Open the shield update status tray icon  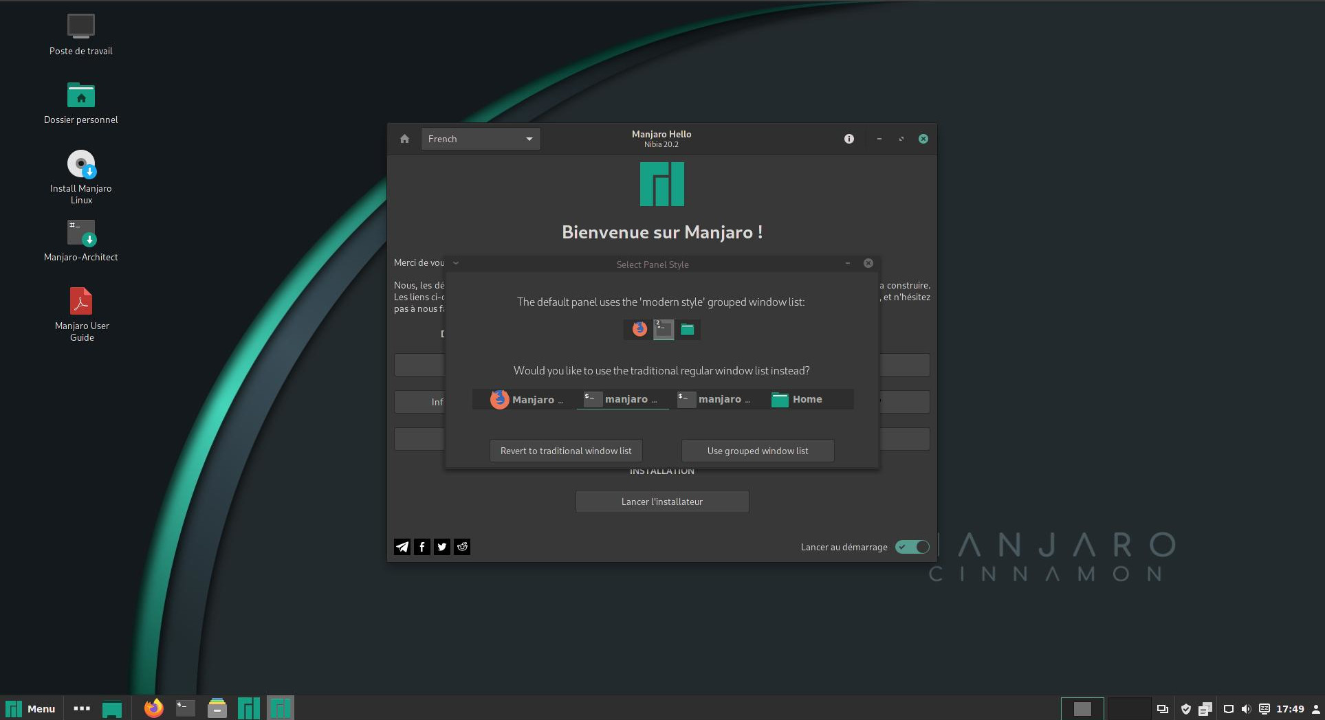[1186, 709]
